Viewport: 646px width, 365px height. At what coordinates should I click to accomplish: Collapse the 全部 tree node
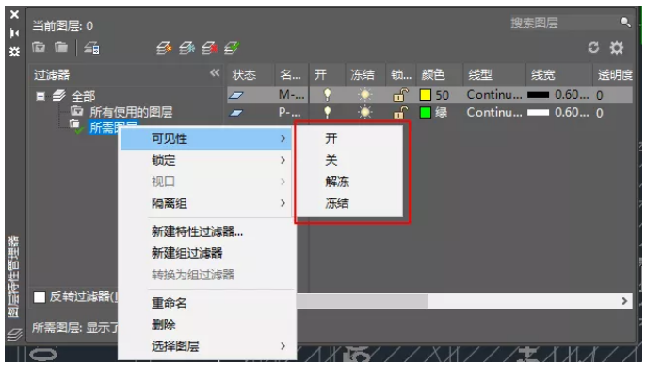[x=40, y=96]
